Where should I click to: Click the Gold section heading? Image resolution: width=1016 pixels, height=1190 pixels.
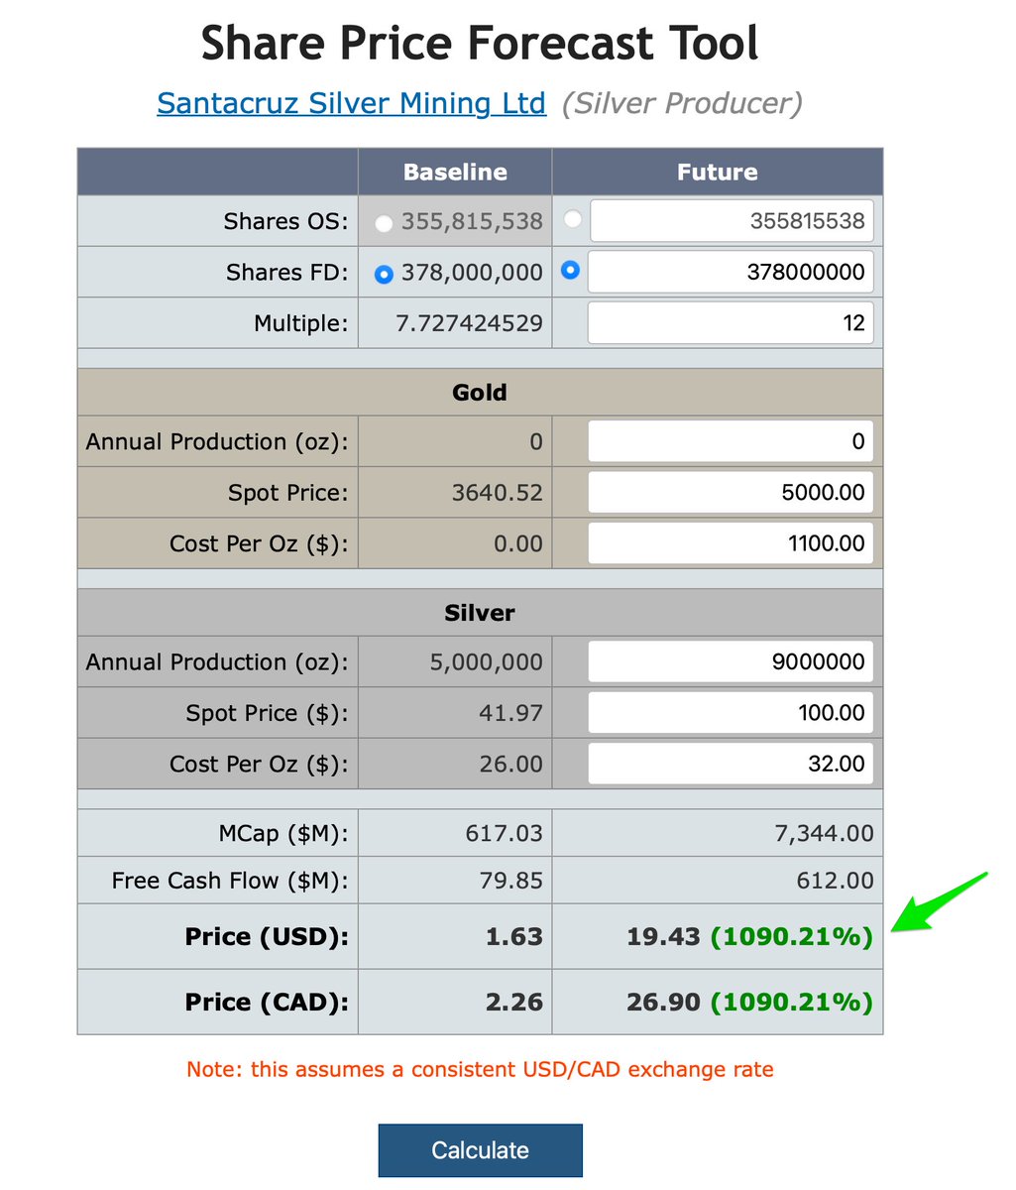(x=480, y=393)
